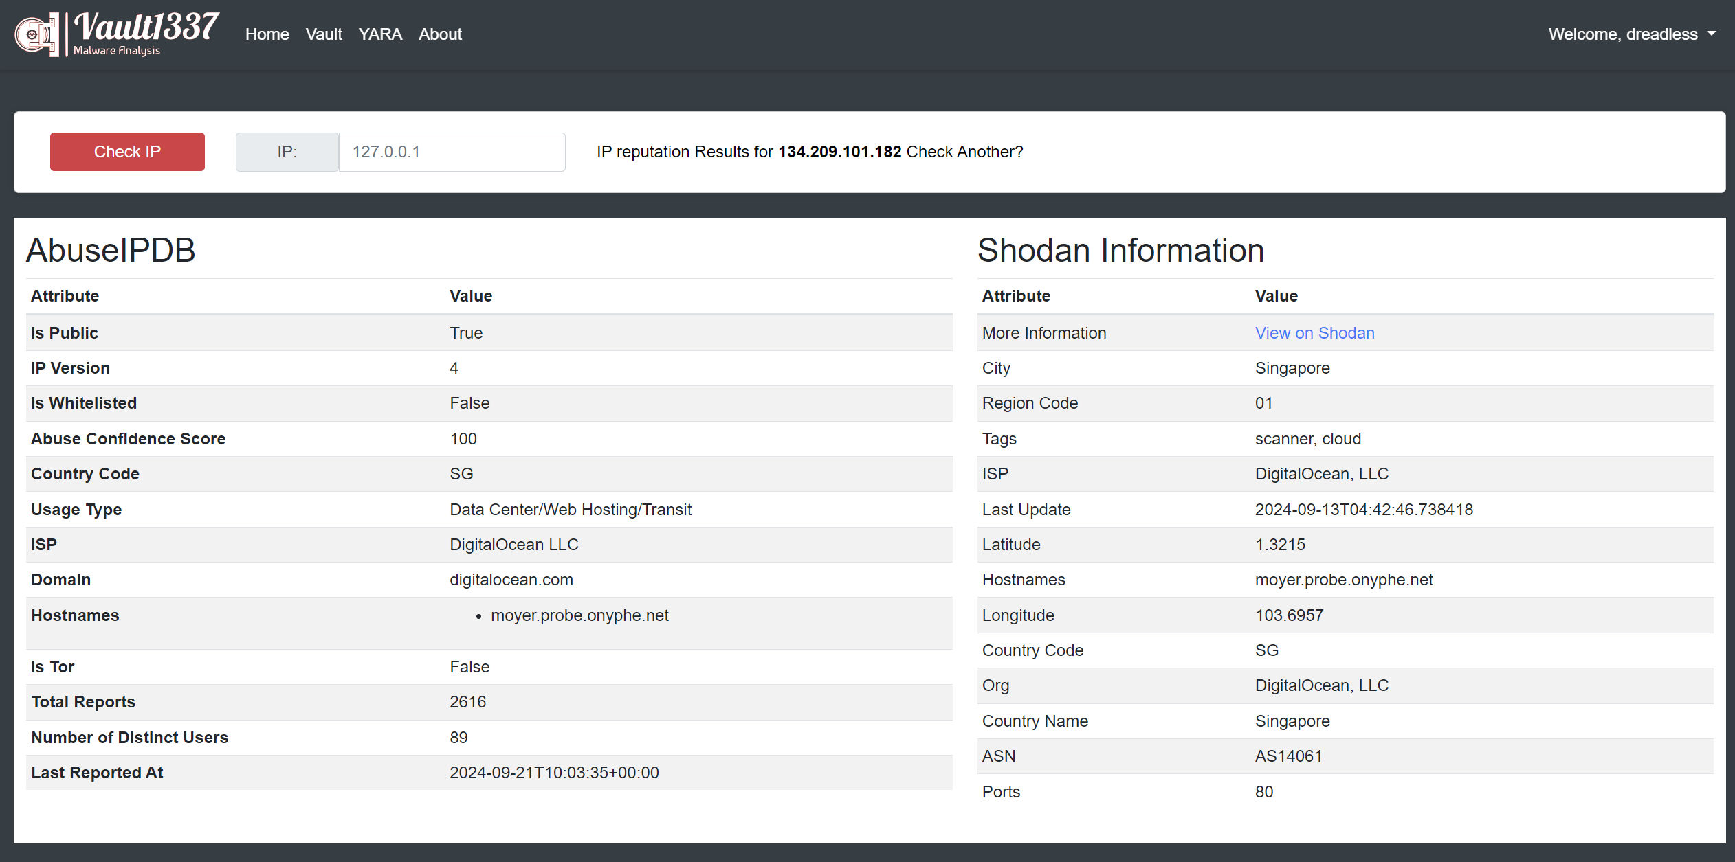Click Shodan ISP value DigitalOcean, LLC
The height and width of the screenshot is (862, 1735).
[1321, 474]
